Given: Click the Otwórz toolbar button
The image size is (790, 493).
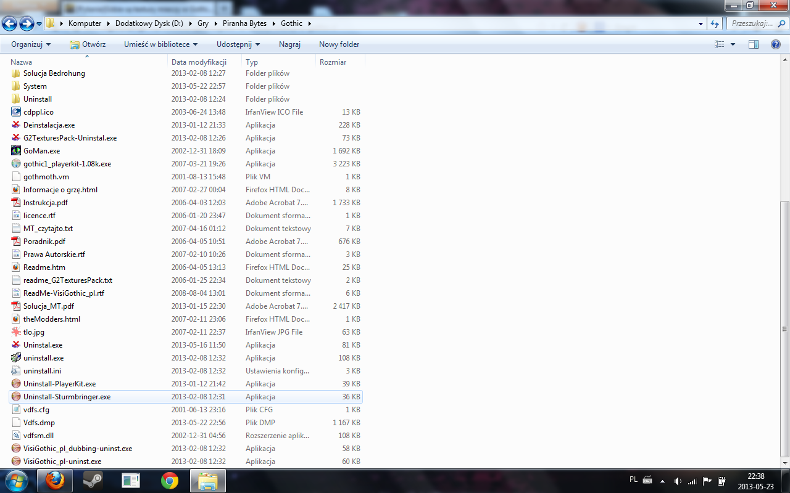Looking at the screenshot, I should point(88,44).
